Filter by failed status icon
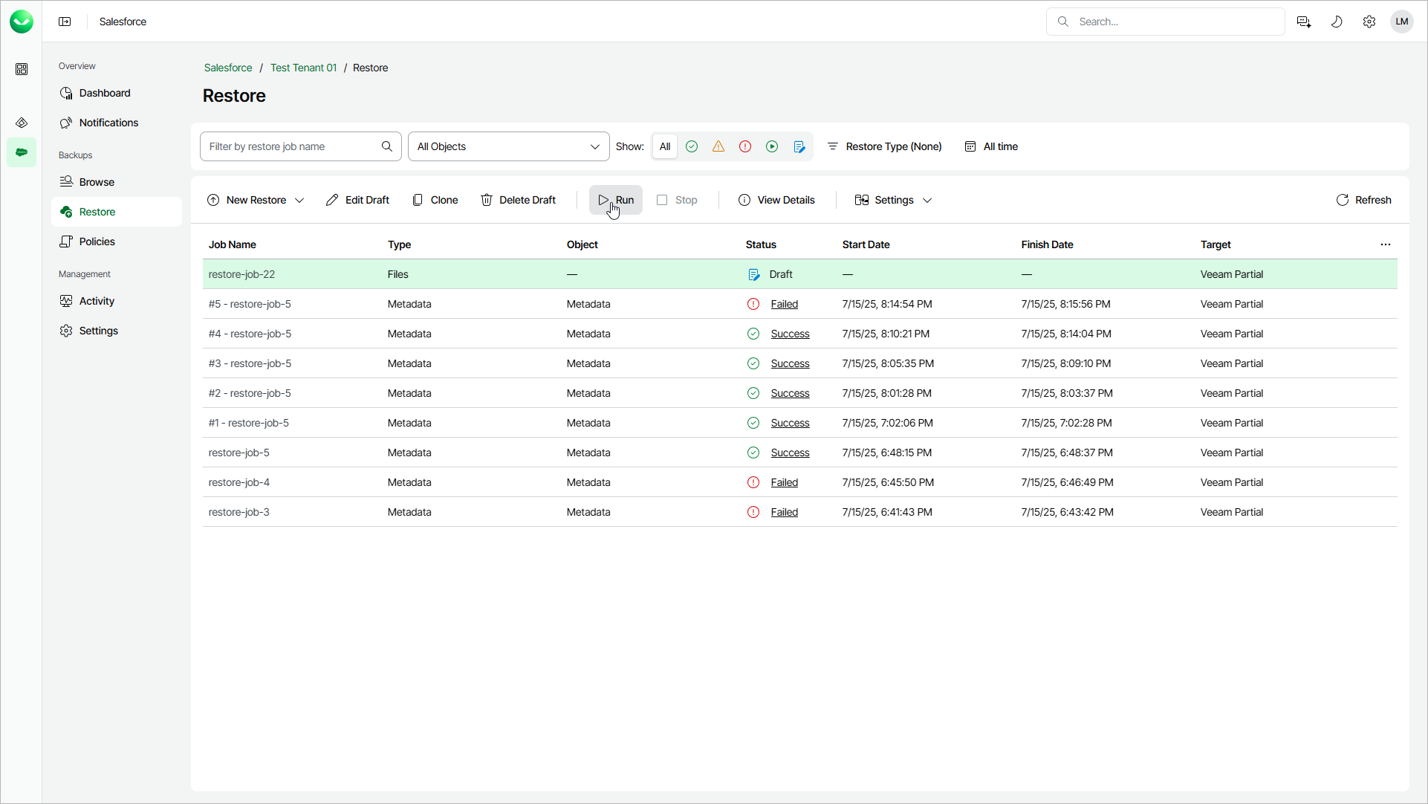The width and height of the screenshot is (1428, 804). (x=745, y=146)
